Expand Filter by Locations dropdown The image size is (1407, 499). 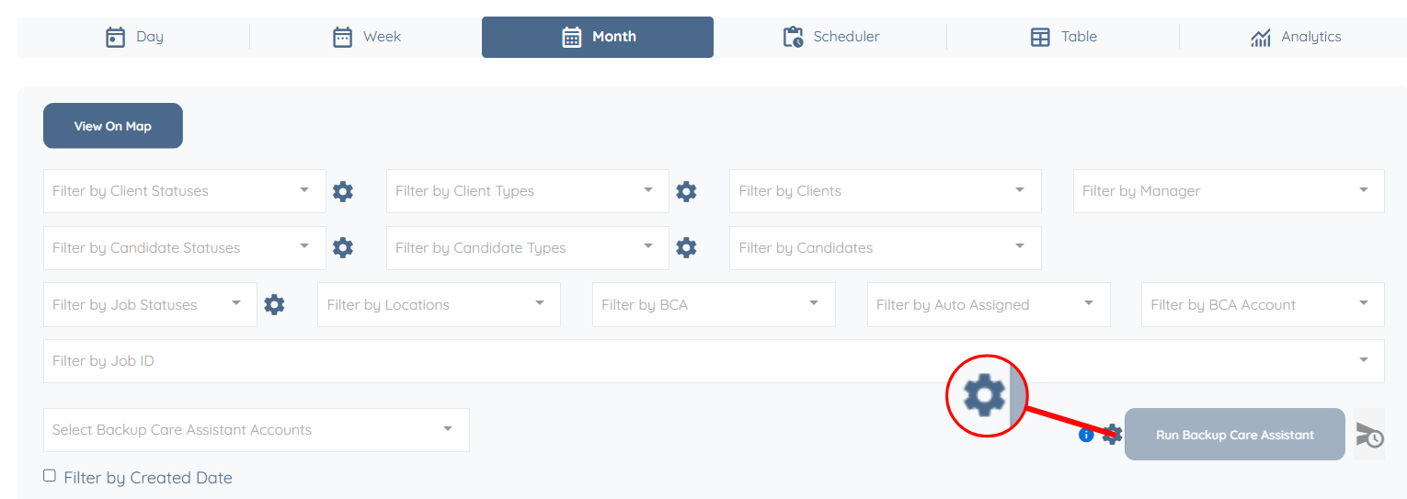coord(438,305)
